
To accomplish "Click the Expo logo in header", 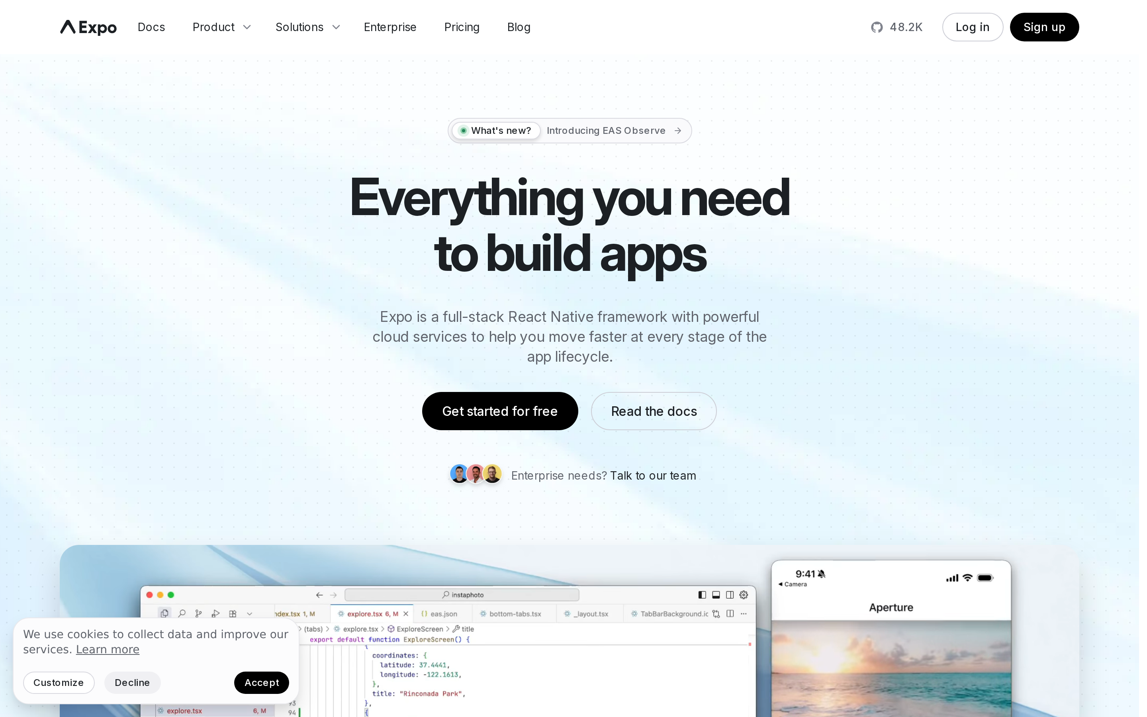I will (x=88, y=27).
